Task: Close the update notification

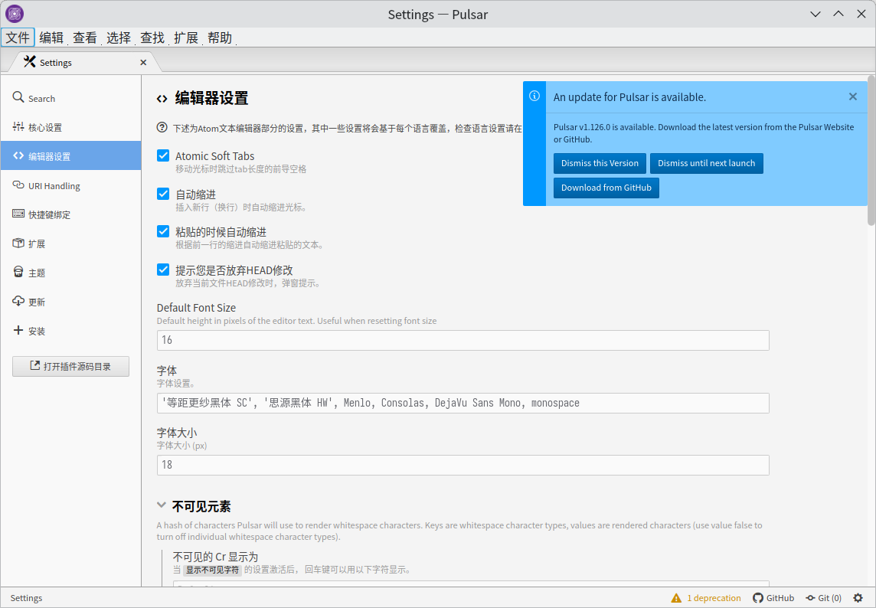Action: [x=852, y=96]
